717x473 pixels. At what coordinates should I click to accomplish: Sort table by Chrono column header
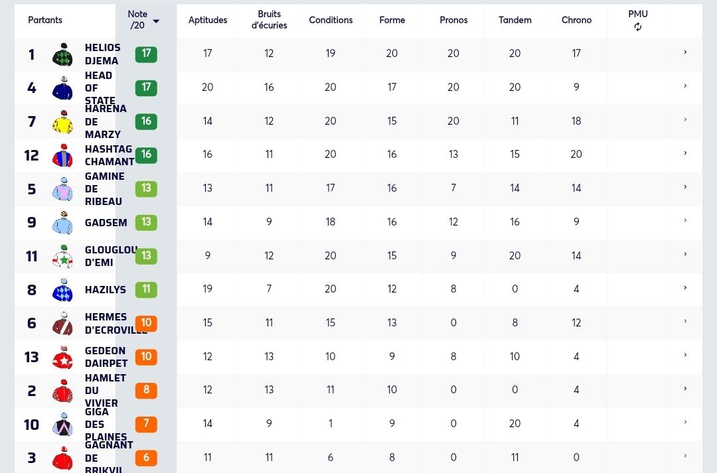pos(576,20)
